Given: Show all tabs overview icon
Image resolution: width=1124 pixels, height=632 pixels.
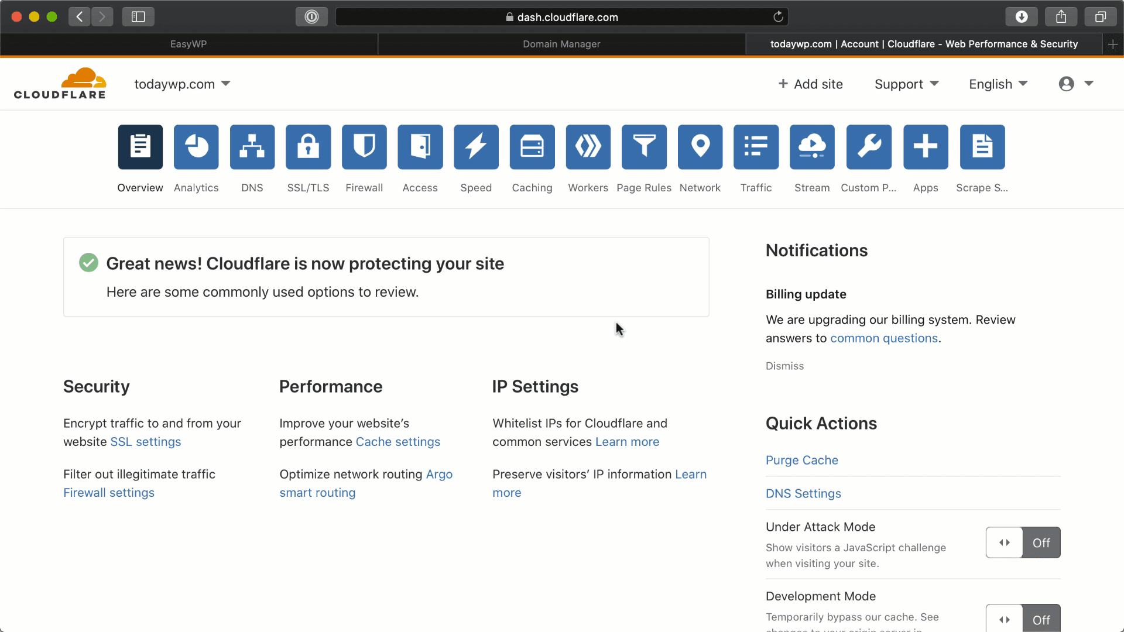Looking at the screenshot, I should coord(1101,17).
